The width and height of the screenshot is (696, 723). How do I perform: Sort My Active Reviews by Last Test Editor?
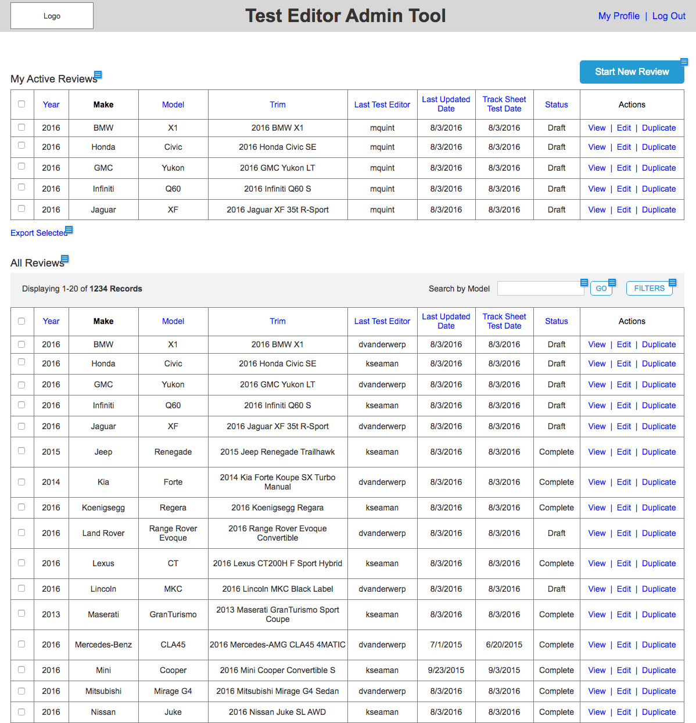pyautogui.click(x=382, y=105)
